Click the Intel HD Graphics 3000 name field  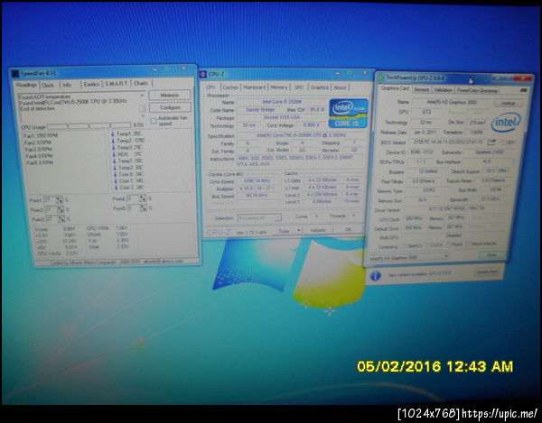452,102
